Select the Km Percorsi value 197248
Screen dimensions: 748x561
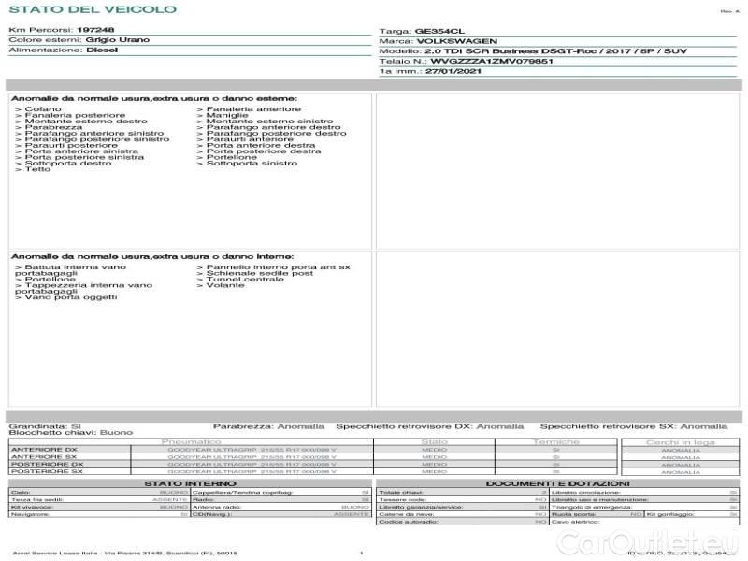click(x=95, y=30)
